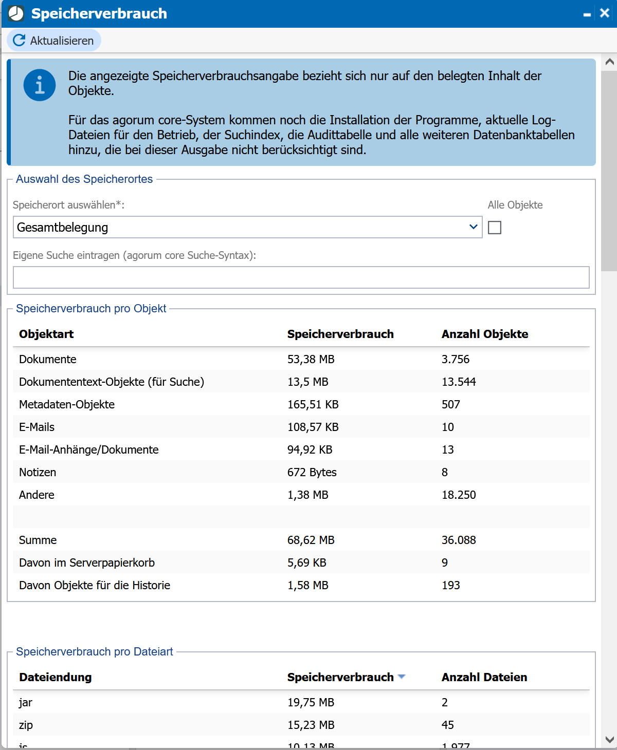
Task: Click the scrollbar down arrow
Action: pos(610,740)
